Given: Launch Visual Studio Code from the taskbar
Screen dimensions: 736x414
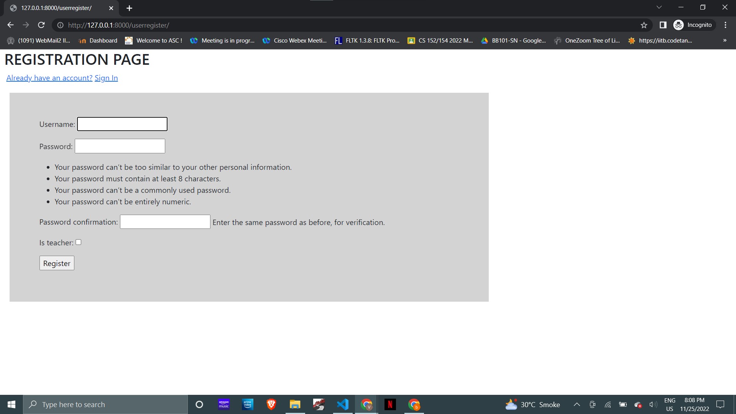Looking at the screenshot, I should tap(342, 404).
